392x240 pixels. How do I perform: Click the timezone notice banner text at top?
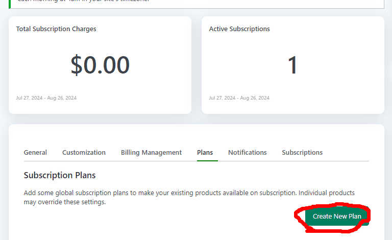pyautogui.click(x=83, y=1)
